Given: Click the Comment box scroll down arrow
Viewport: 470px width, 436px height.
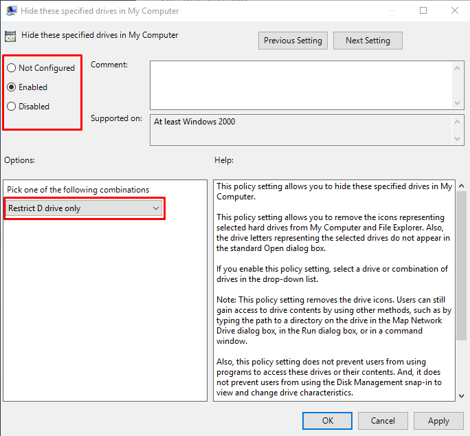Looking at the screenshot, I should [x=458, y=102].
